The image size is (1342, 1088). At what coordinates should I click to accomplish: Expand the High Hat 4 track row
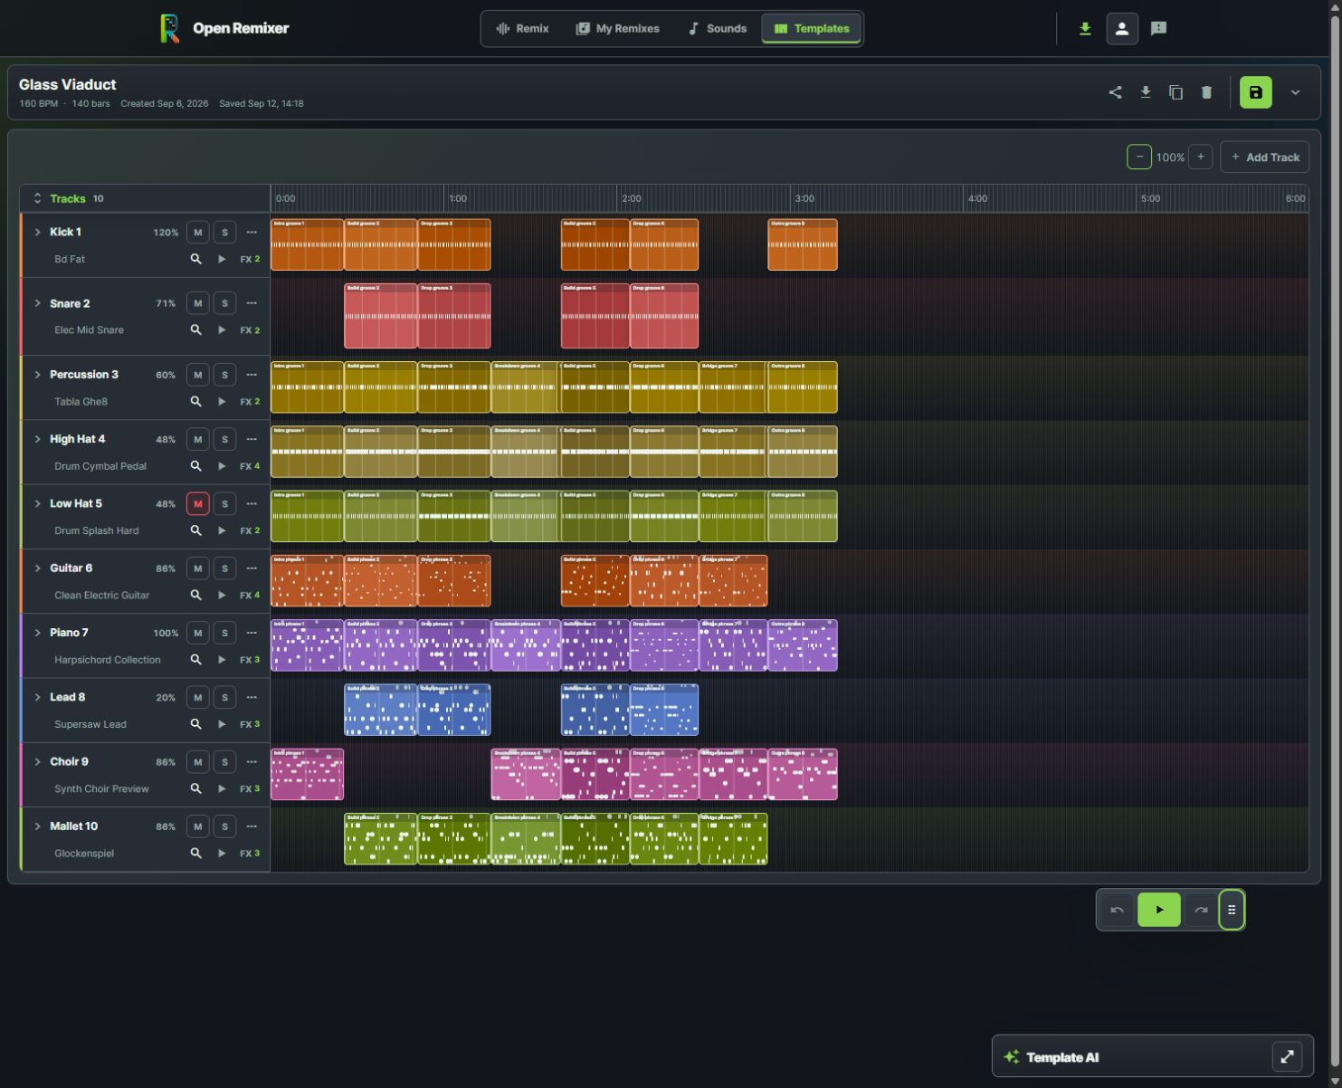tap(37, 439)
